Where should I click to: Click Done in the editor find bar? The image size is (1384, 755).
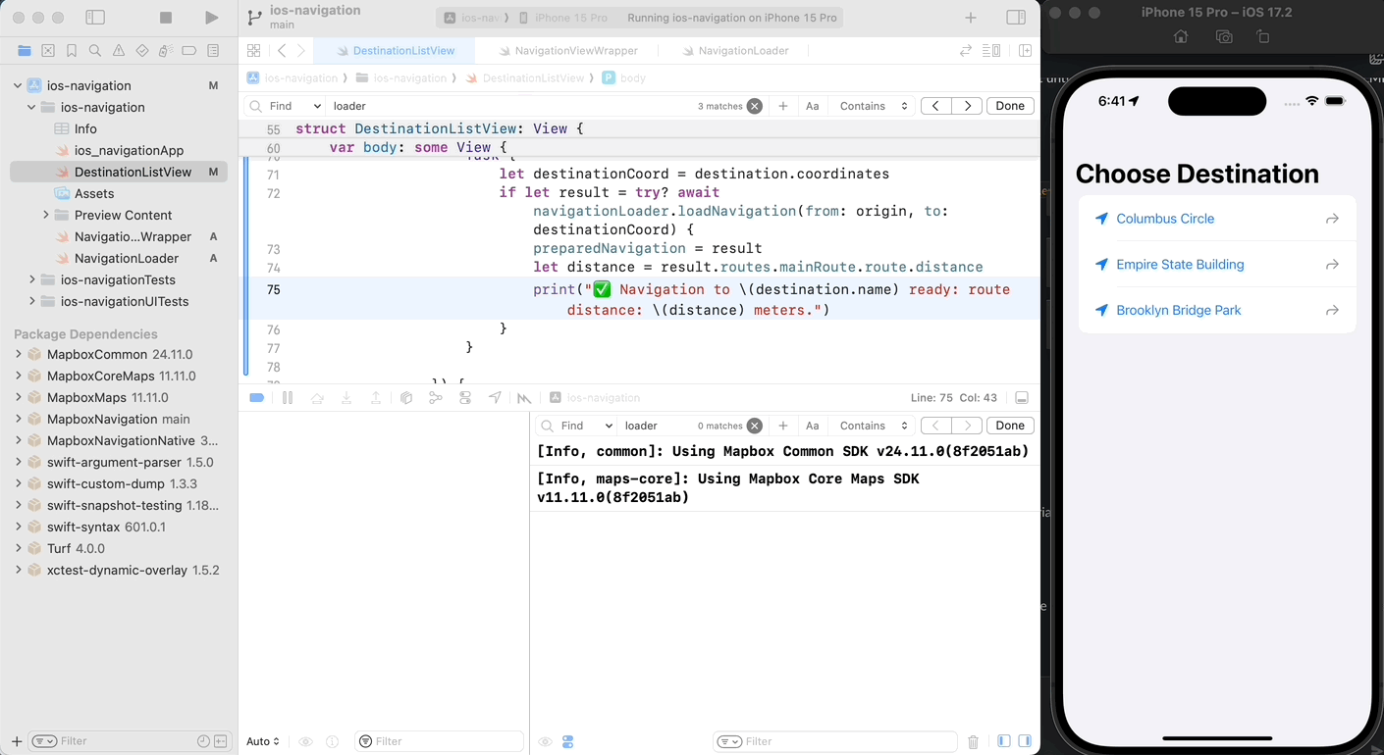[1010, 106]
